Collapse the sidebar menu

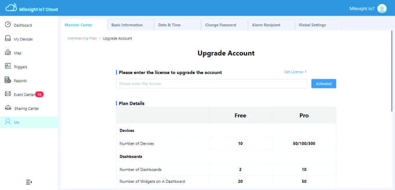[29, 182]
